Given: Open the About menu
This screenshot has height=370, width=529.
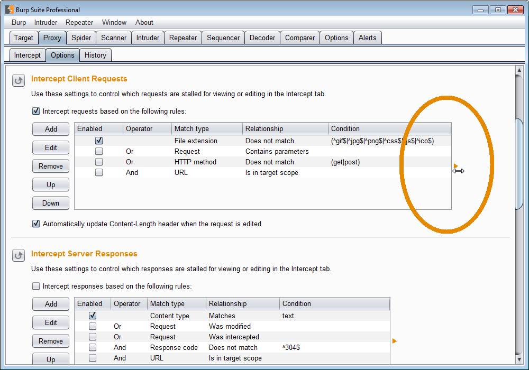Looking at the screenshot, I should [x=144, y=22].
